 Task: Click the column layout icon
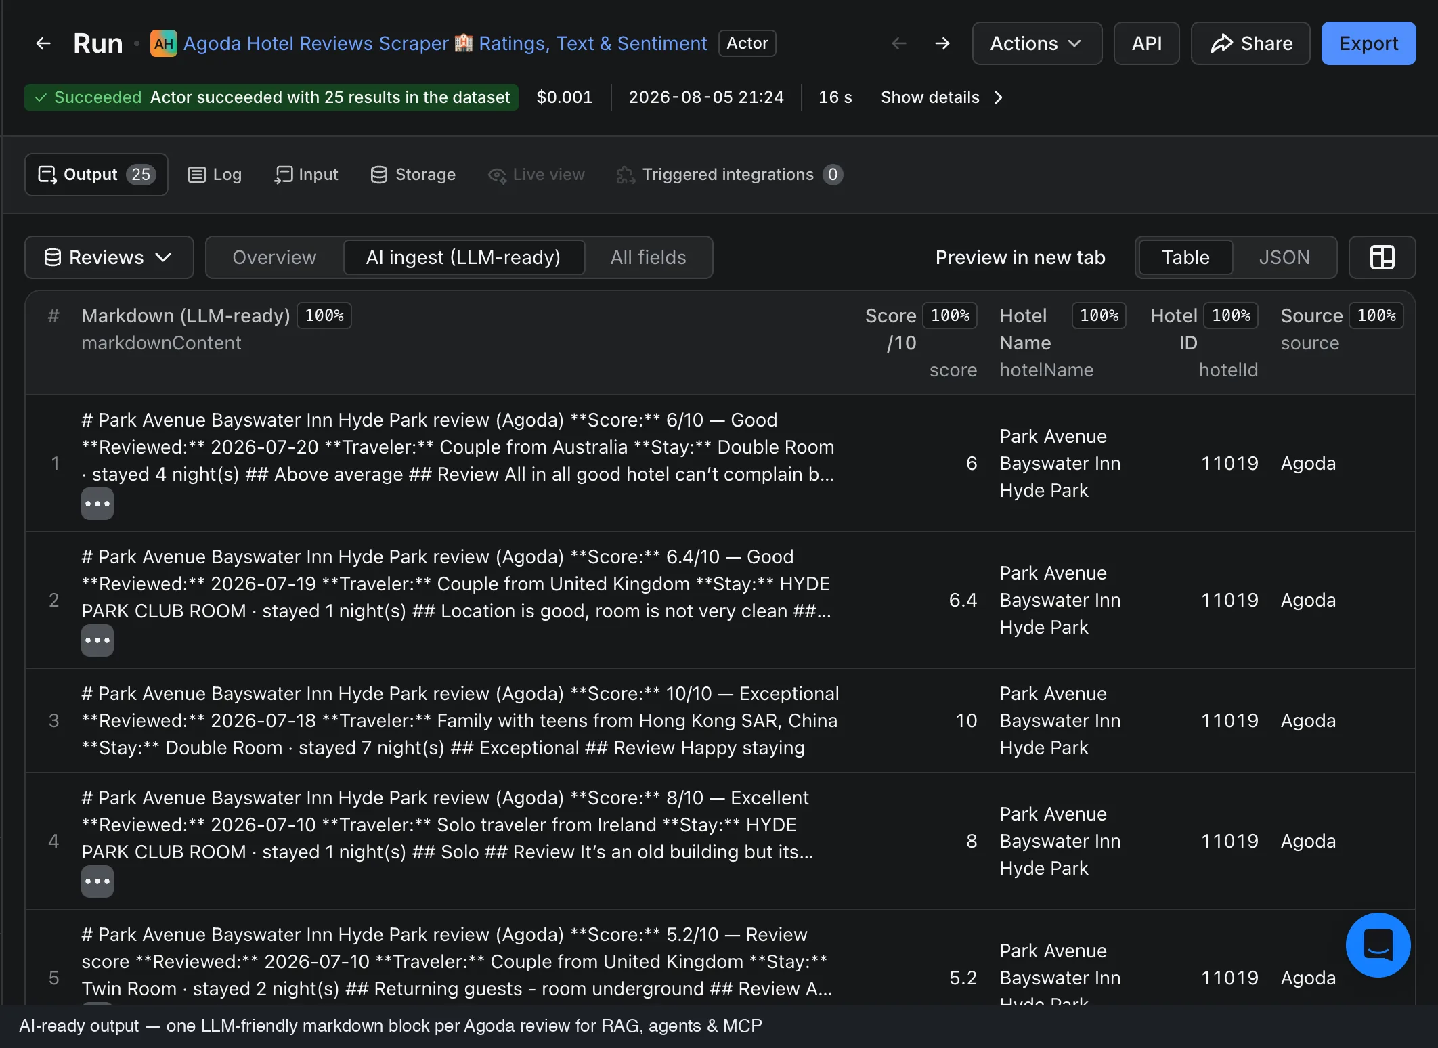click(1382, 257)
